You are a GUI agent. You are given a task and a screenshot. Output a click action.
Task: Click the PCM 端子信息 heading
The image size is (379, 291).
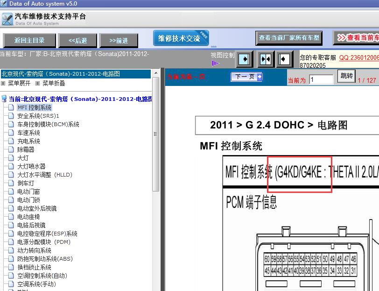click(x=251, y=202)
